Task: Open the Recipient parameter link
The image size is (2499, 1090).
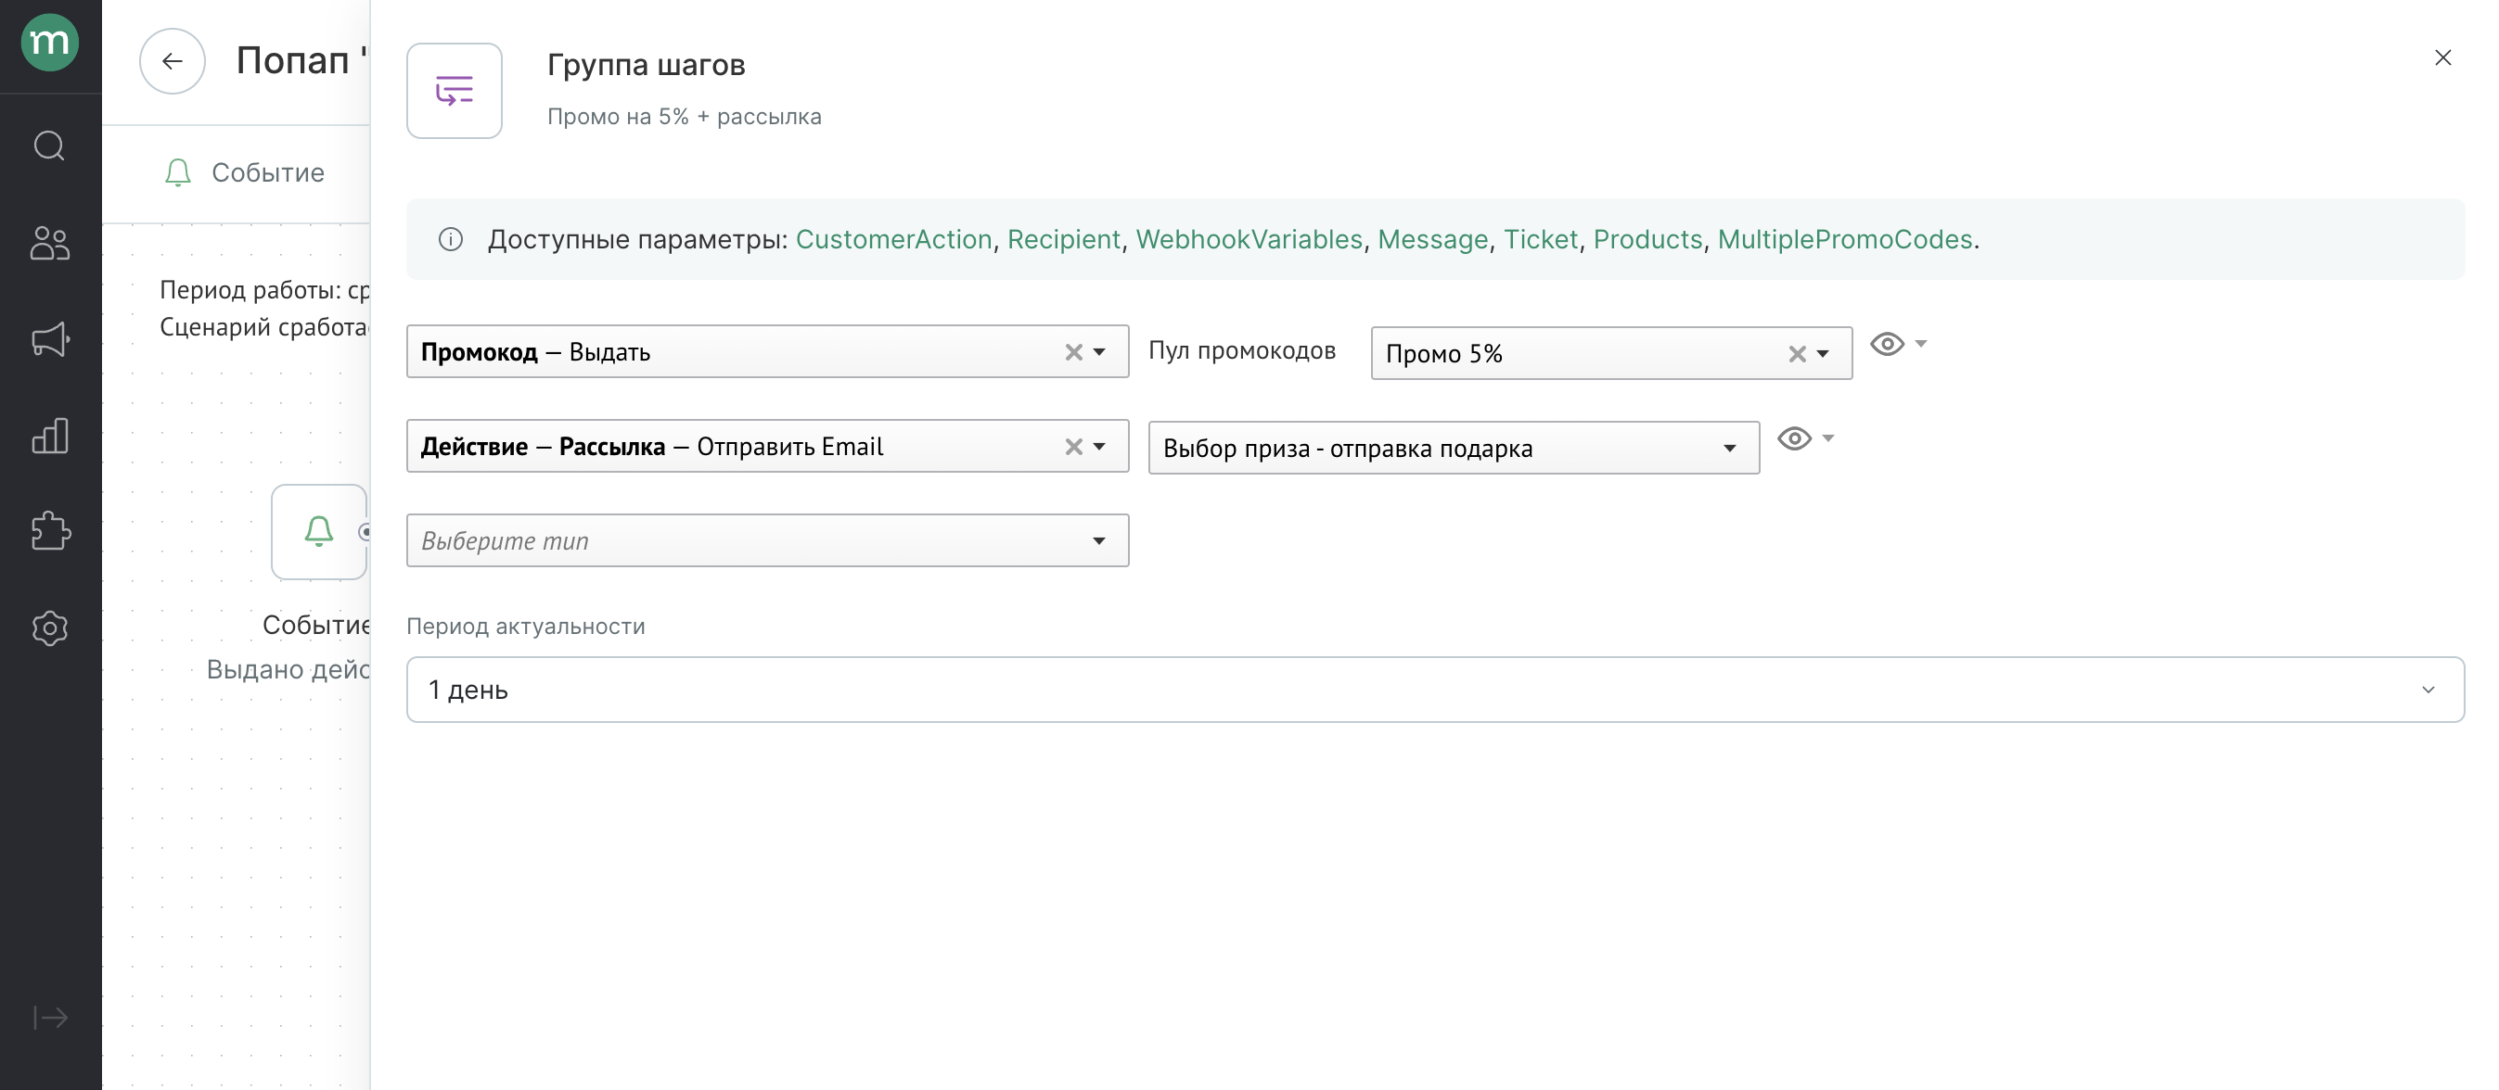Action: (x=1063, y=238)
